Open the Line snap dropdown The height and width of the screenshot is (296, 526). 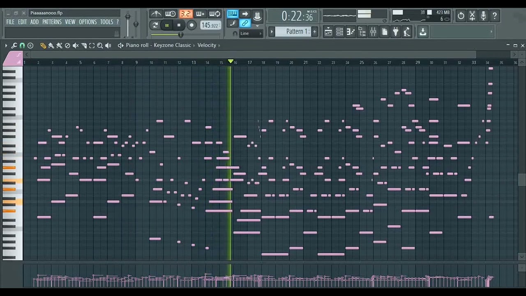(251, 34)
